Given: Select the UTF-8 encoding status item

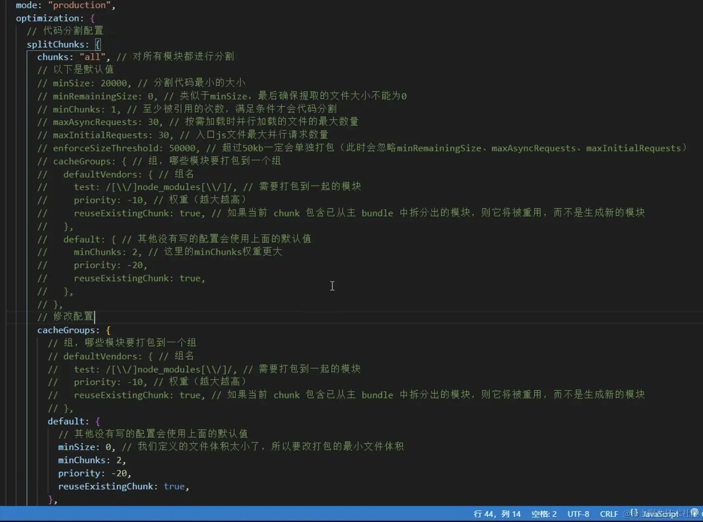Looking at the screenshot, I should 578,514.
